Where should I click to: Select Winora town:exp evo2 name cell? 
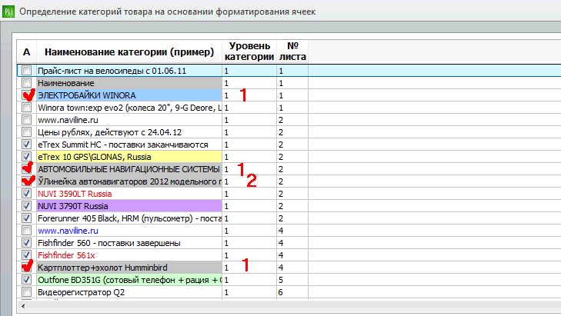(129, 107)
